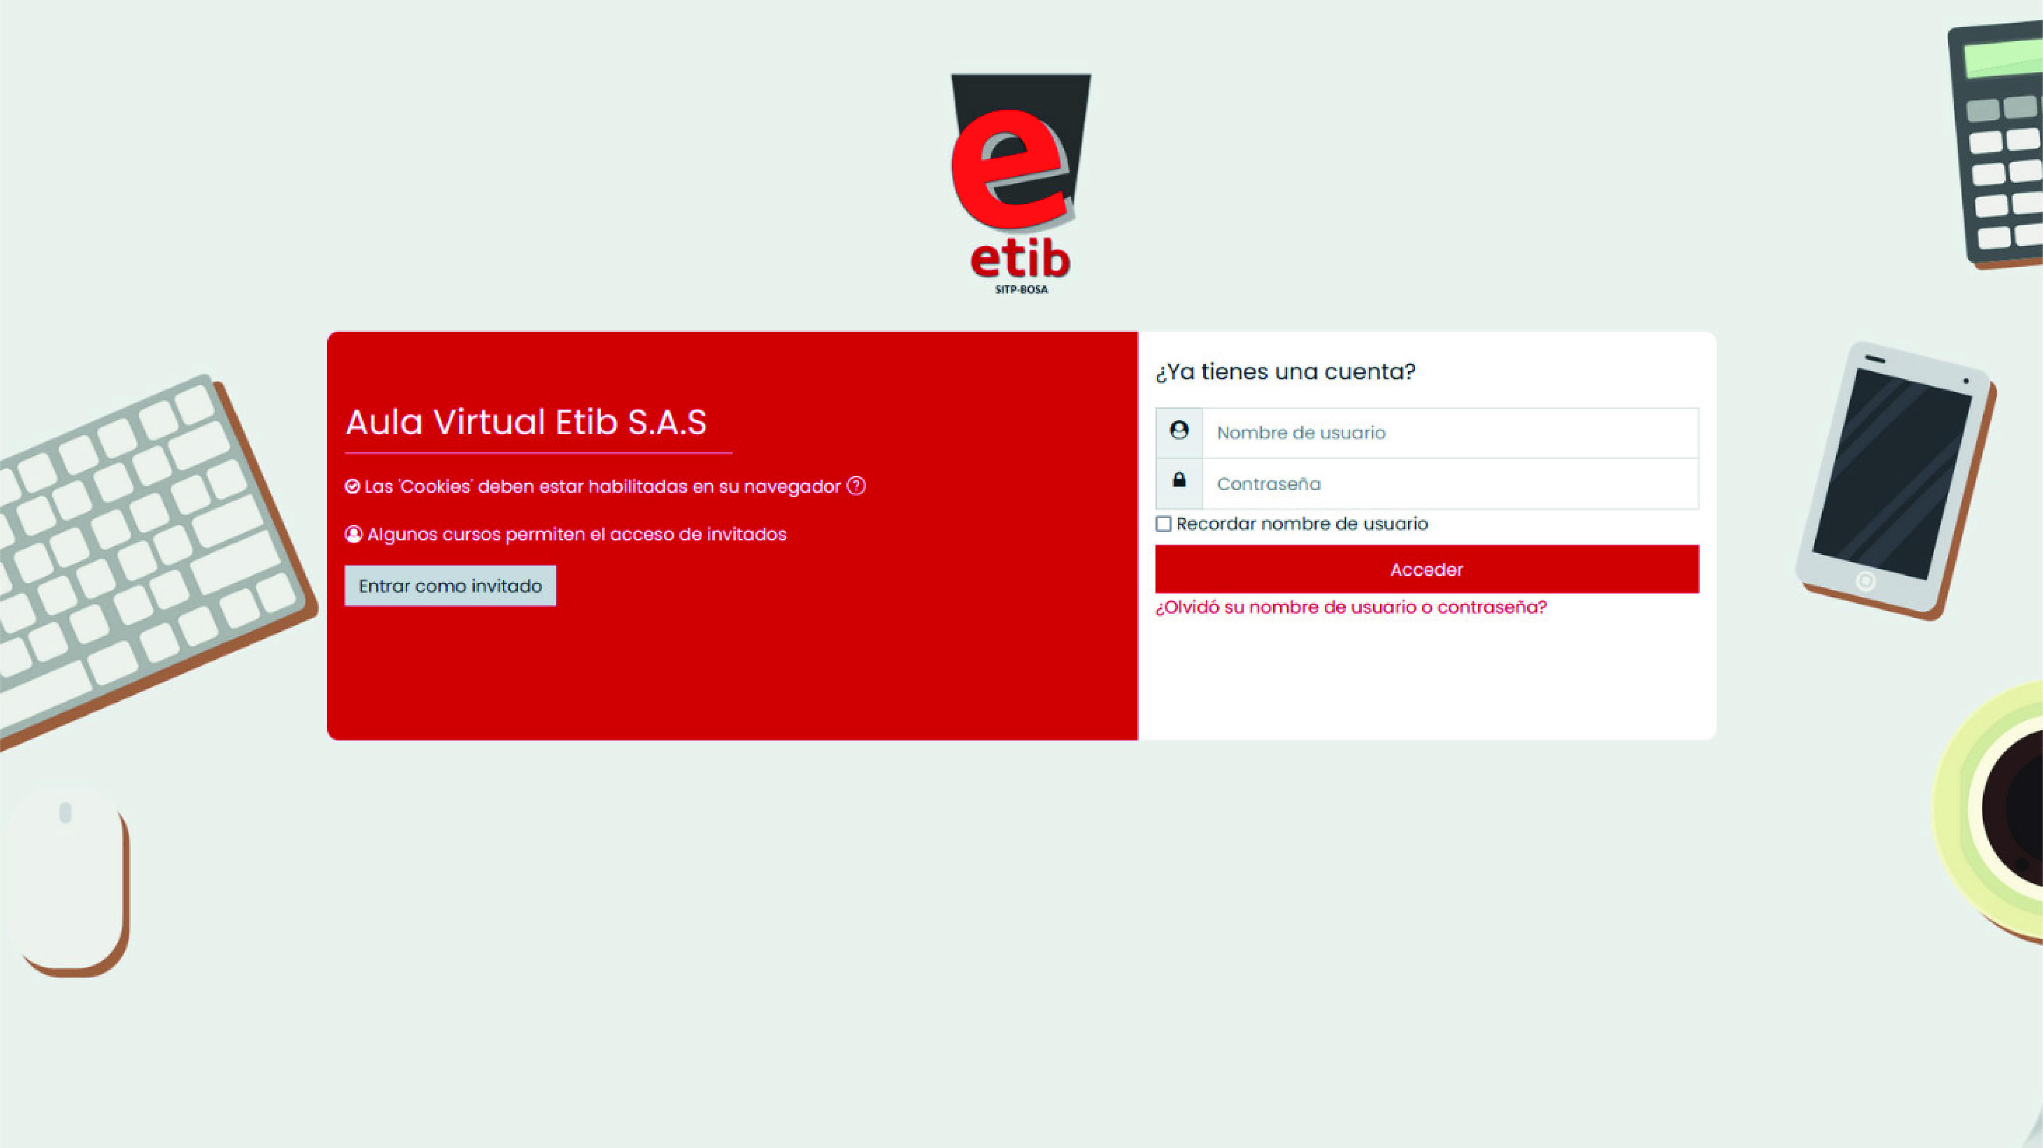Click the user icon beside the username field

click(x=1178, y=430)
